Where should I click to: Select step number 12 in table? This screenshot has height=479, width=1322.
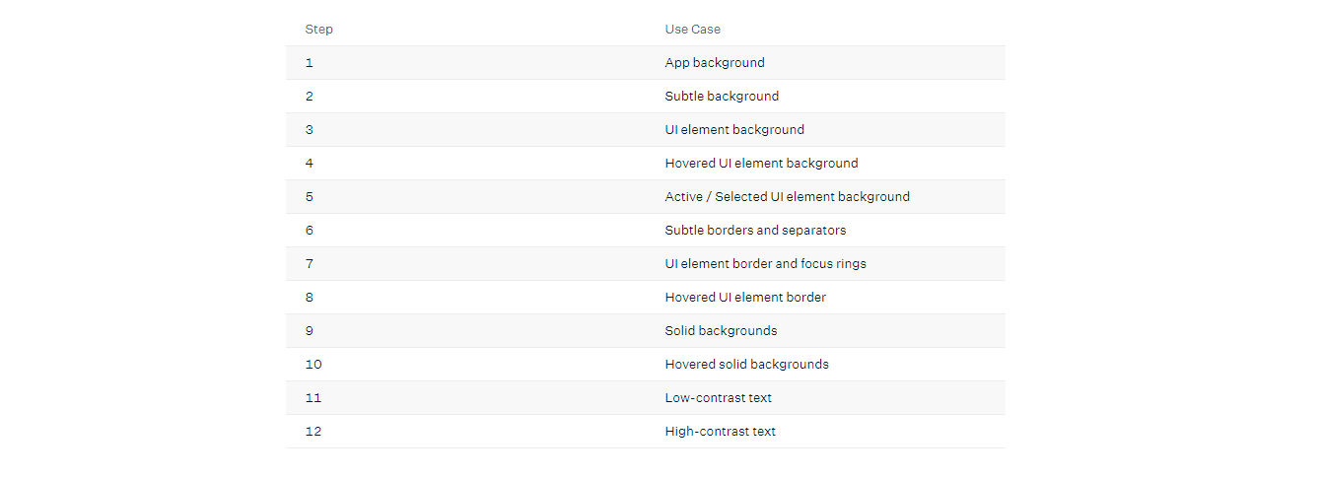(x=313, y=432)
